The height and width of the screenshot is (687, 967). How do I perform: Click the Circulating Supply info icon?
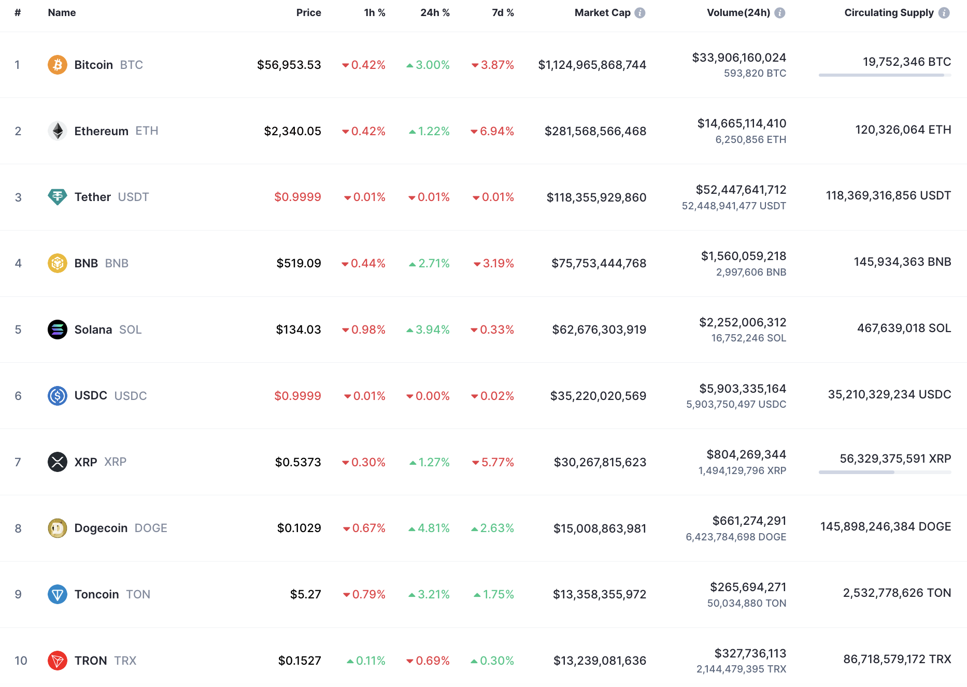click(x=944, y=13)
